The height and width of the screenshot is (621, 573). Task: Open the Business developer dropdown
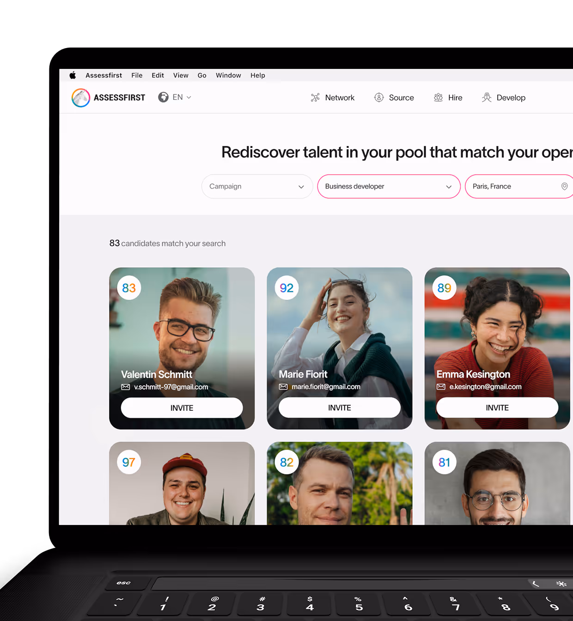389,186
